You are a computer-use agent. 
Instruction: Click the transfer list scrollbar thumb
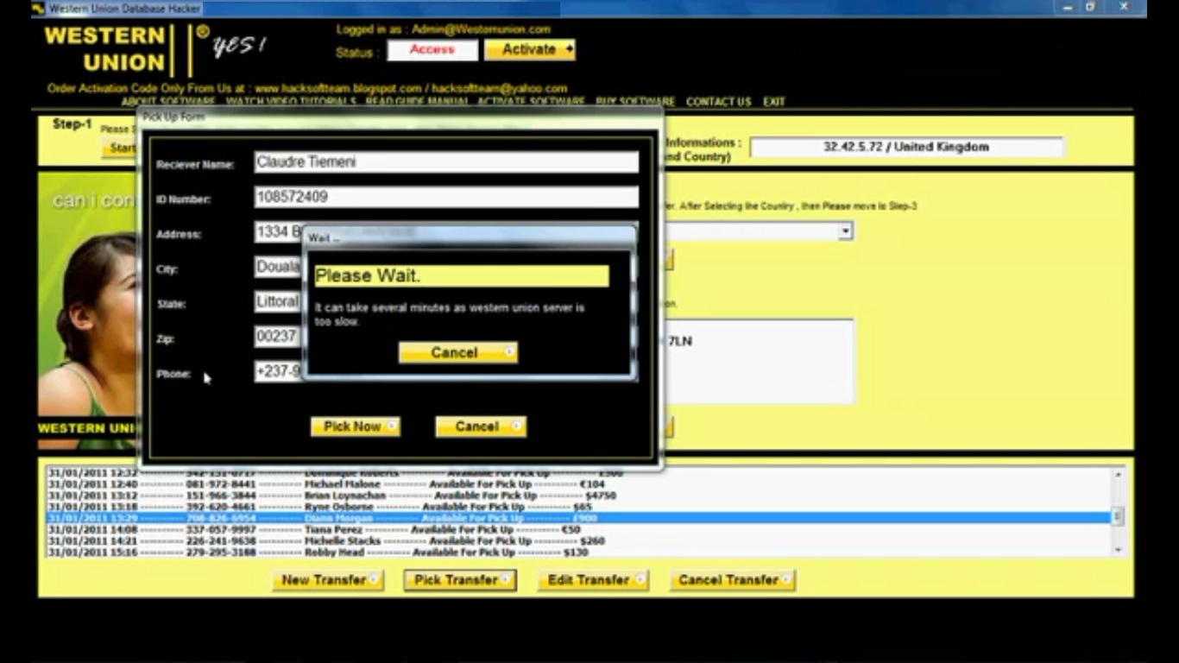click(x=1119, y=516)
